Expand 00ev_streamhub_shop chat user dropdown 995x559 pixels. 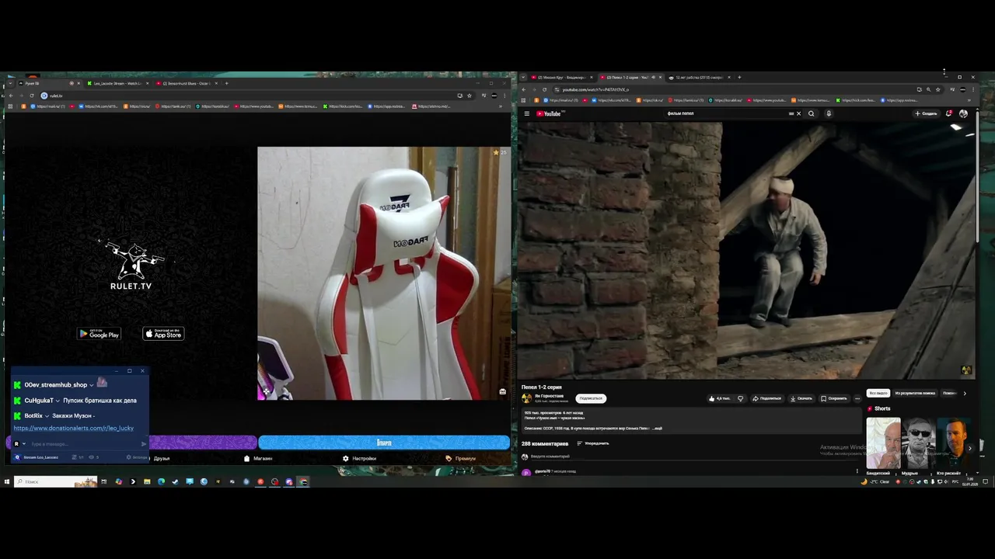pyautogui.click(x=92, y=385)
